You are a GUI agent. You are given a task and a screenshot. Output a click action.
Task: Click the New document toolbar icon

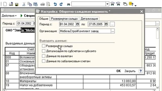[x=5, y=4]
